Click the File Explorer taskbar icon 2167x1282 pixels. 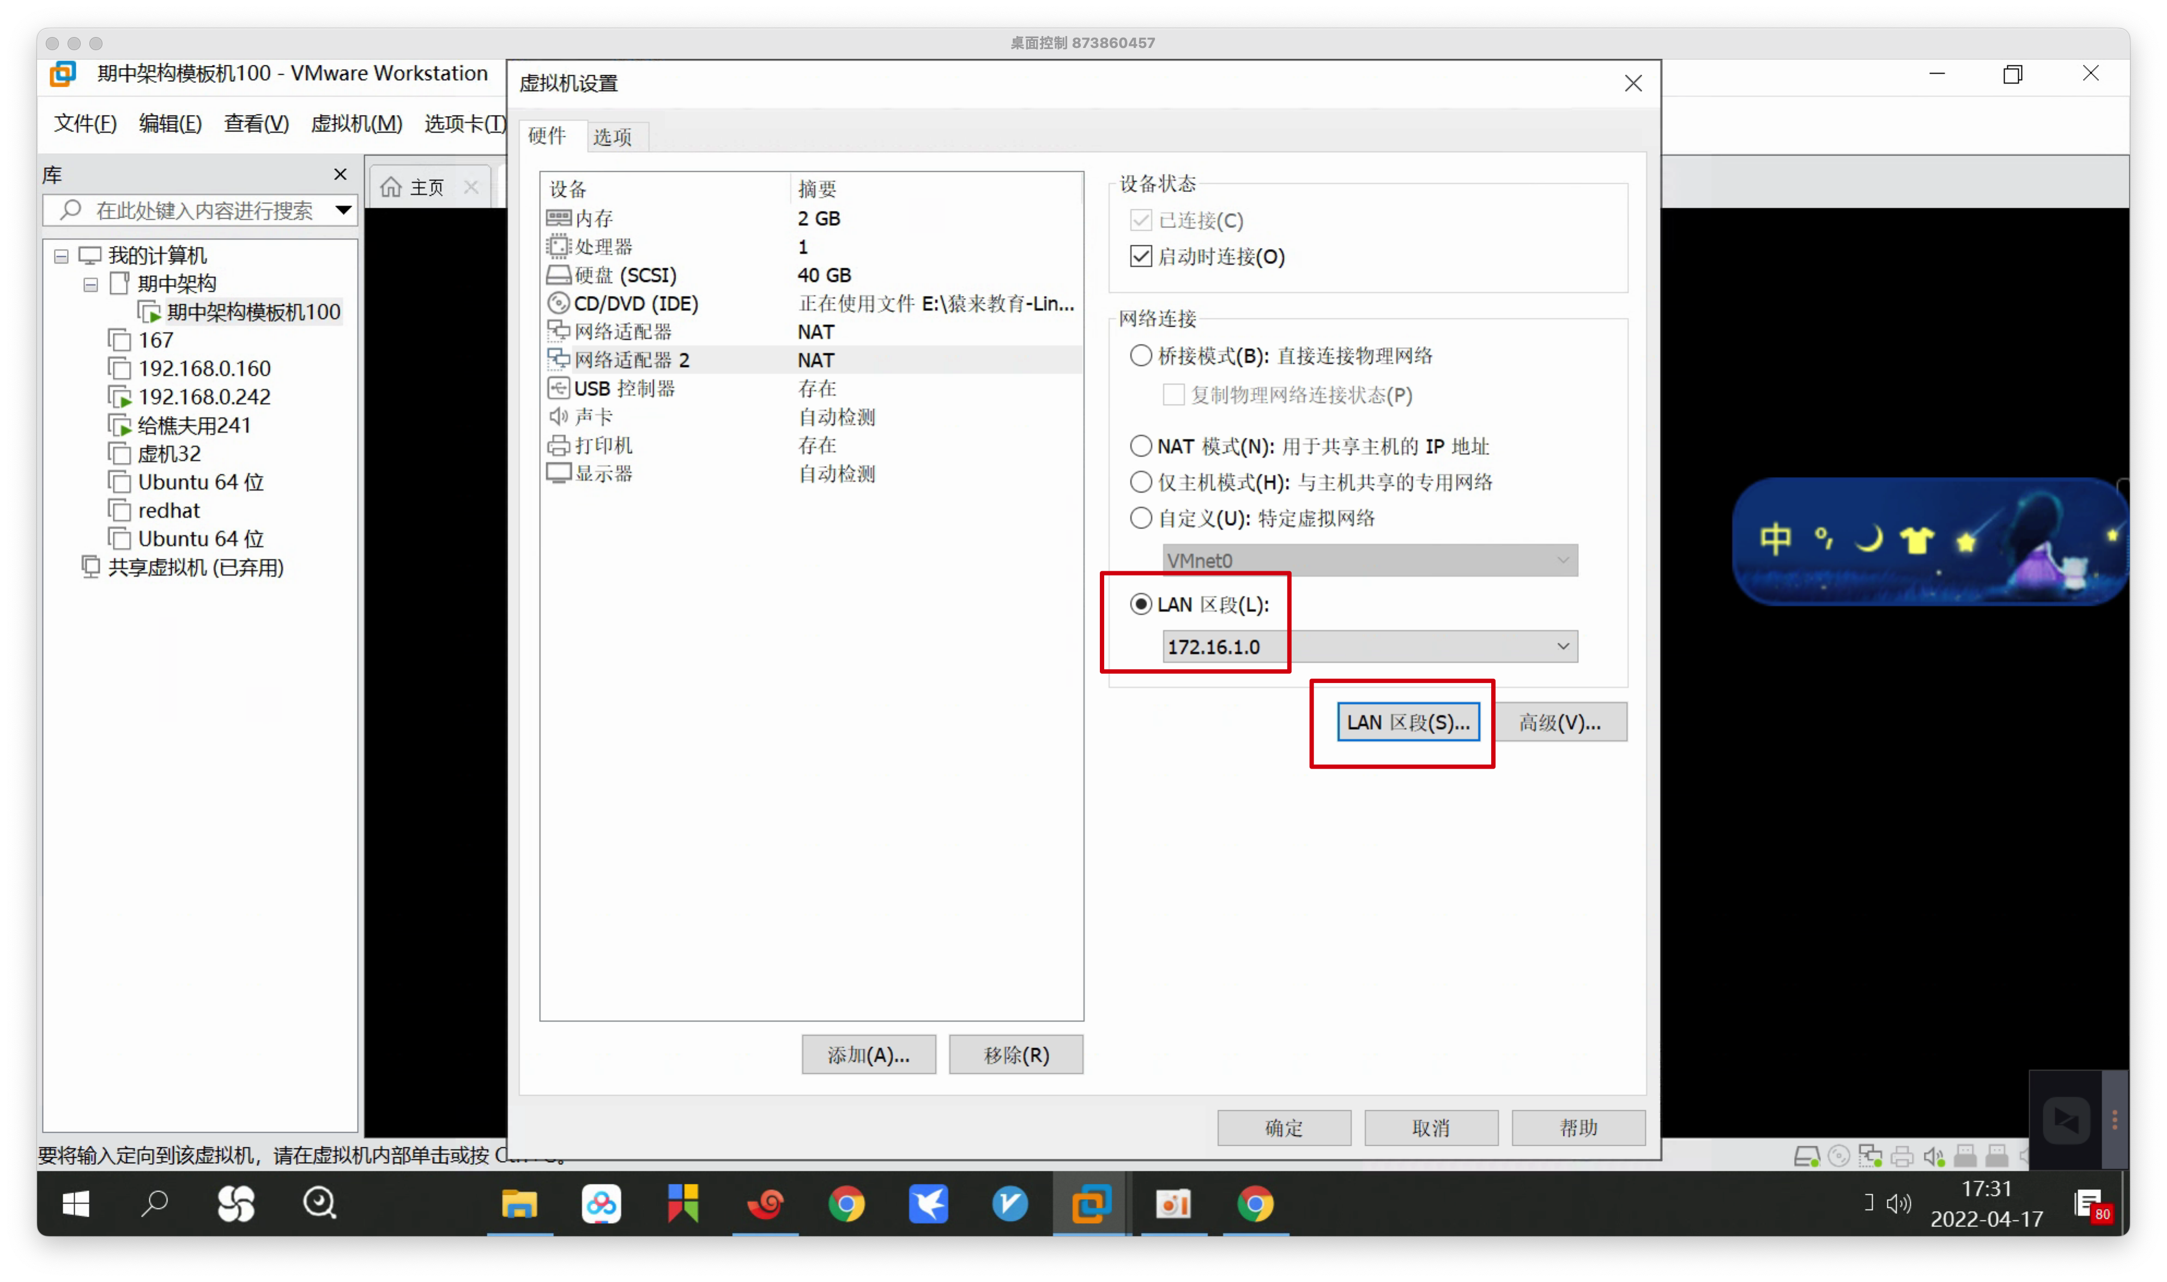point(519,1204)
